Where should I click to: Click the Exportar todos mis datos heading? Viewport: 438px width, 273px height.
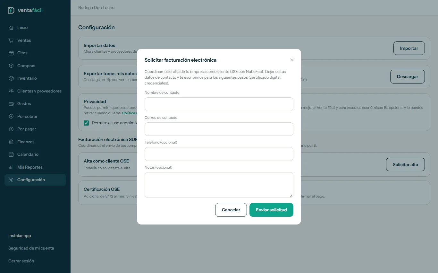(110, 74)
